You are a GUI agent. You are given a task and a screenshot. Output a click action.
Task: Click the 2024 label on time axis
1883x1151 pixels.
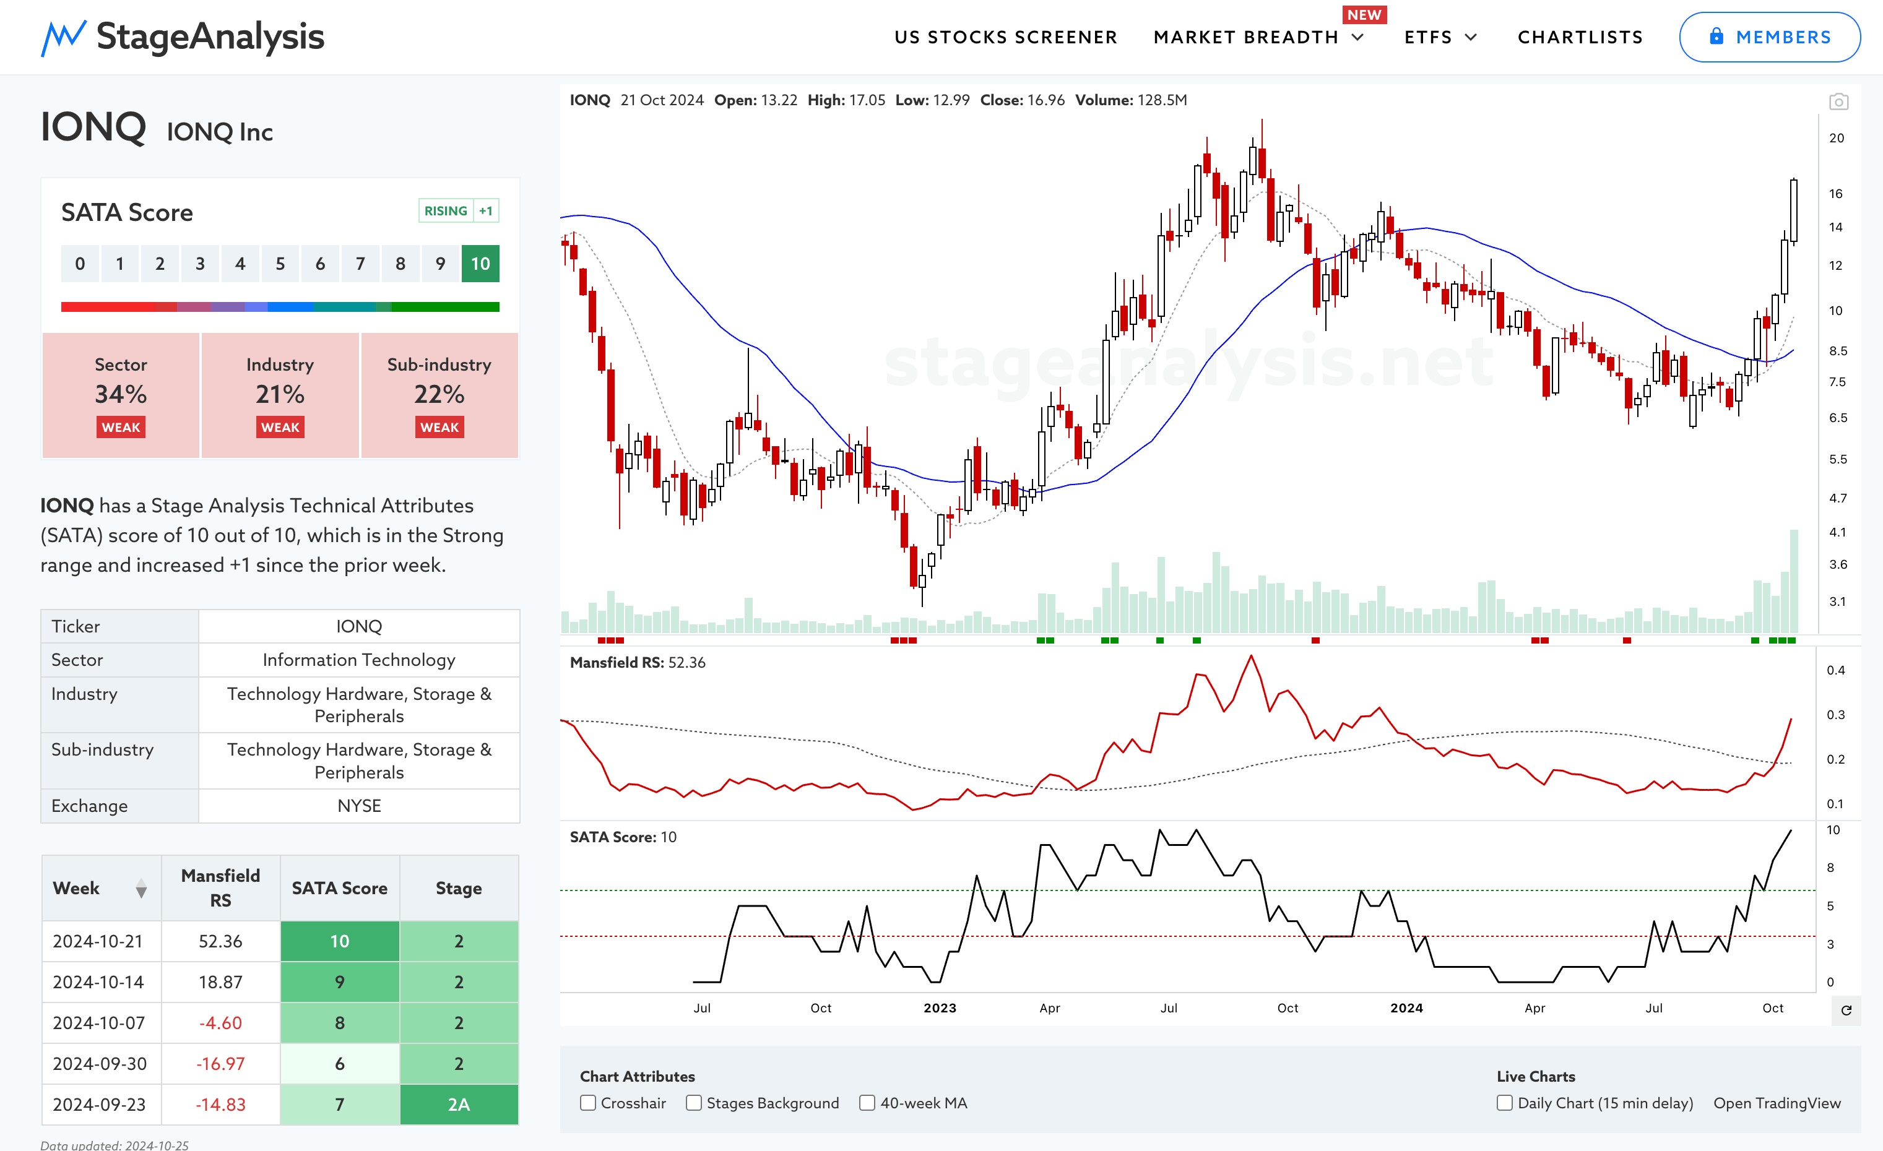point(1407,1008)
